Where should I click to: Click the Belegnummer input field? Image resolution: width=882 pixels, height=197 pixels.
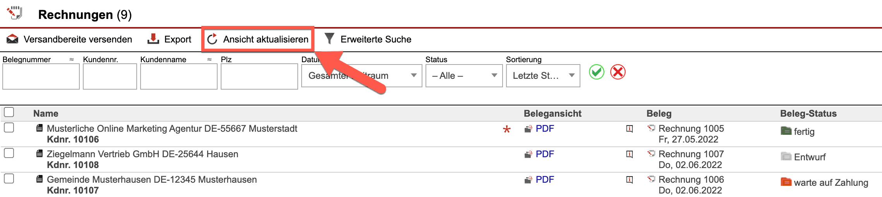[41, 76]
